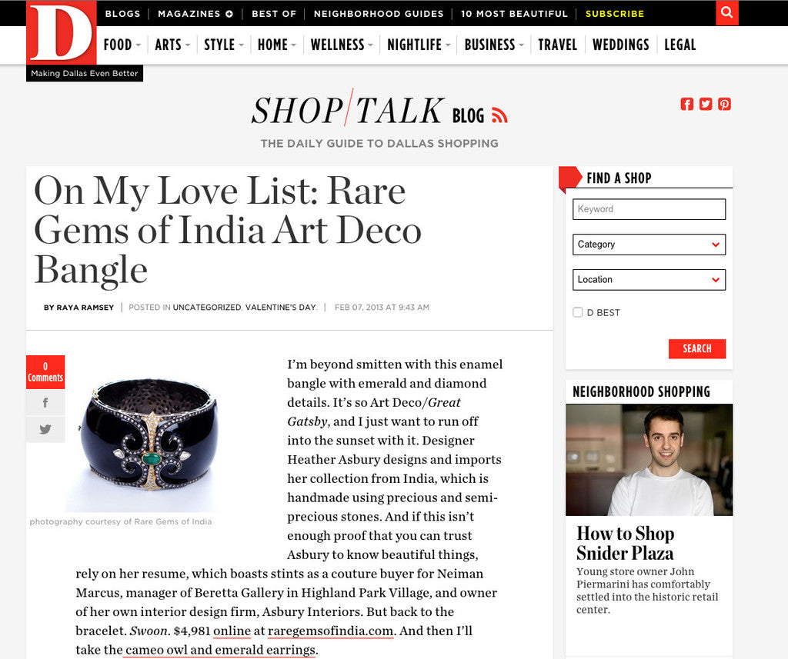Share the article via Twitter side button
788x659 pixels.
(x=45, y=429)
